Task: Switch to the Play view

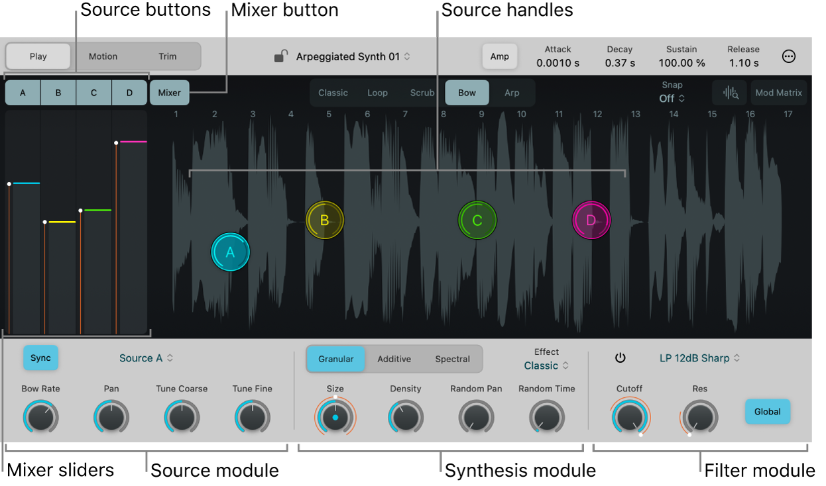Action: click(x=38, y=56)
